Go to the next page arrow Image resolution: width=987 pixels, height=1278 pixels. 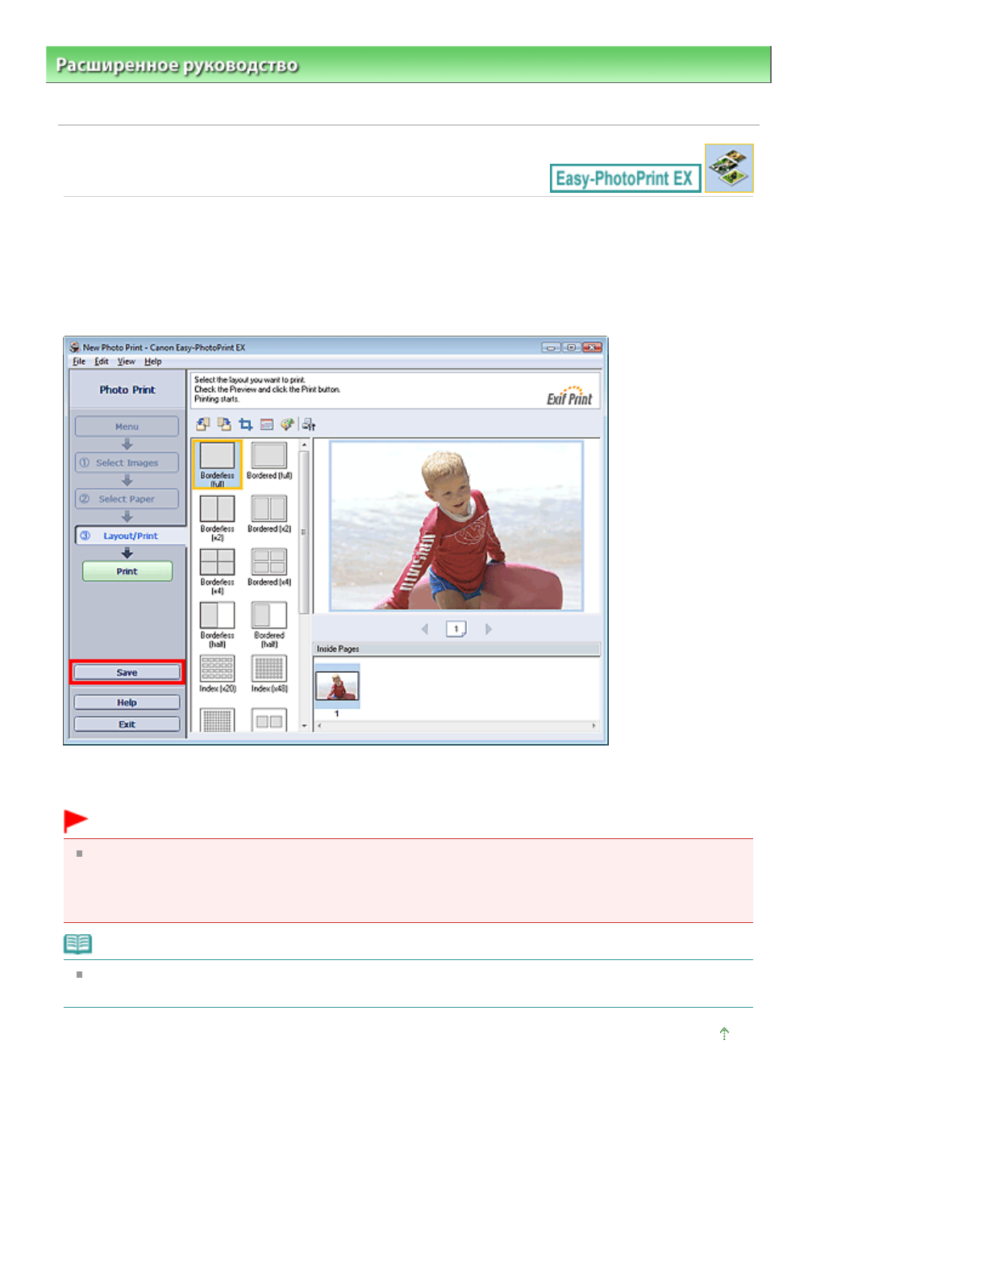click(x=489, y=629)
